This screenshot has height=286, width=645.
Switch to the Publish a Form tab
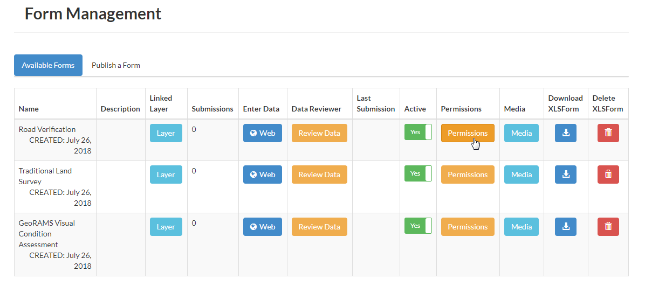[116, 65]
